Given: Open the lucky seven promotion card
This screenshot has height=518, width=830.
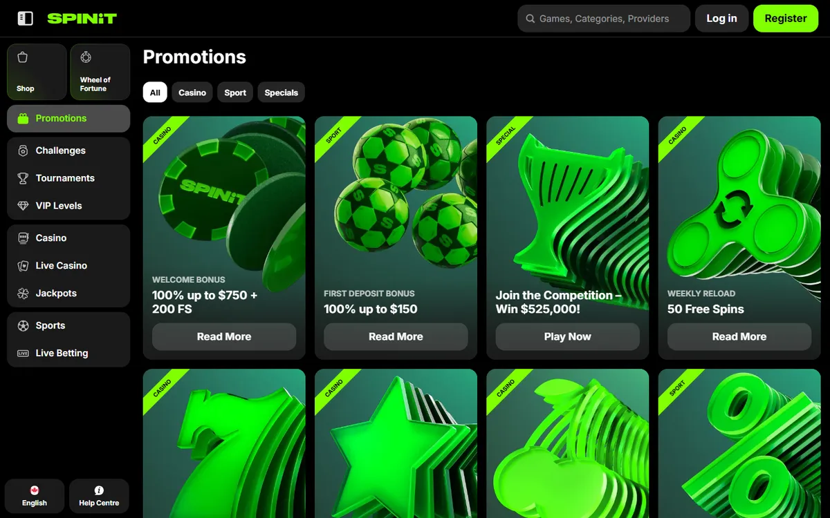Looking at the screenshot, I should point(224,443).
